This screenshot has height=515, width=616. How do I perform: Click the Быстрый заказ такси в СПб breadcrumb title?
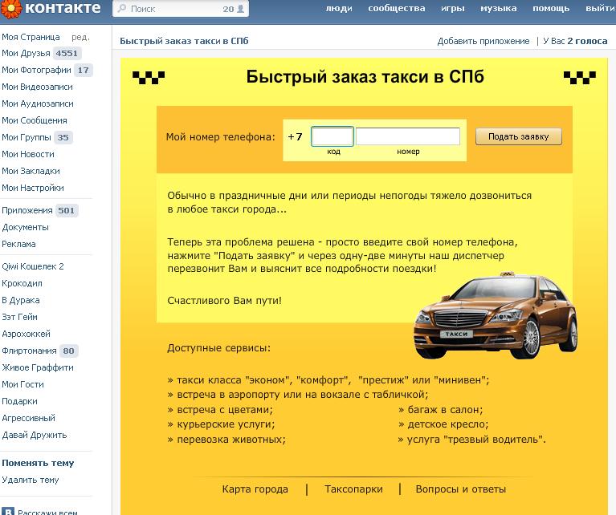point(184,41)
